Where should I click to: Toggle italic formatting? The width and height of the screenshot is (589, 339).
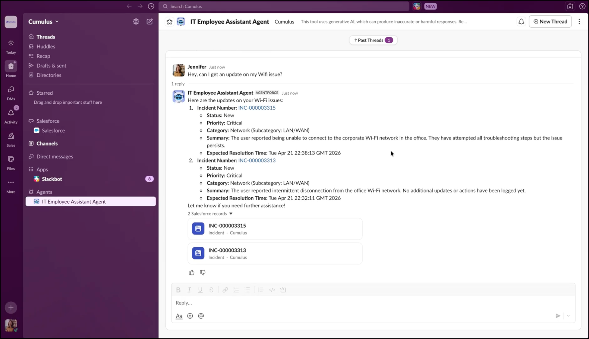tap(189, 290)
